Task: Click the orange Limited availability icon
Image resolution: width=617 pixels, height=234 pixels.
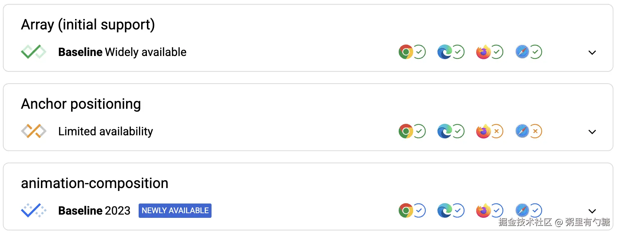Action: click(x=33, y=131)
